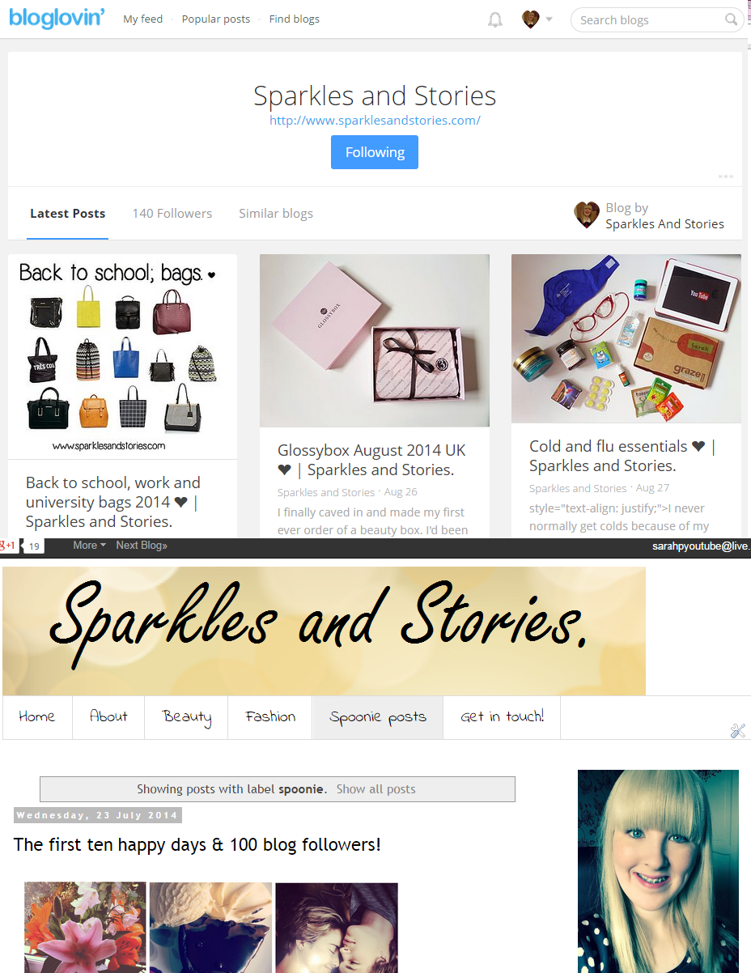
Task: Go to Next Blog
Action: [142, 546]
